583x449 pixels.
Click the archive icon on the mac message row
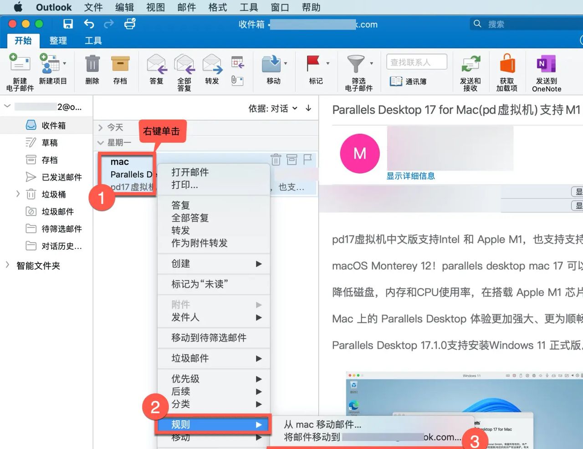(x=292, y=160)
